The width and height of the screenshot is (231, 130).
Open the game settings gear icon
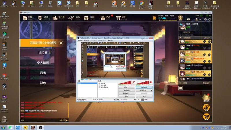point(205,19)
